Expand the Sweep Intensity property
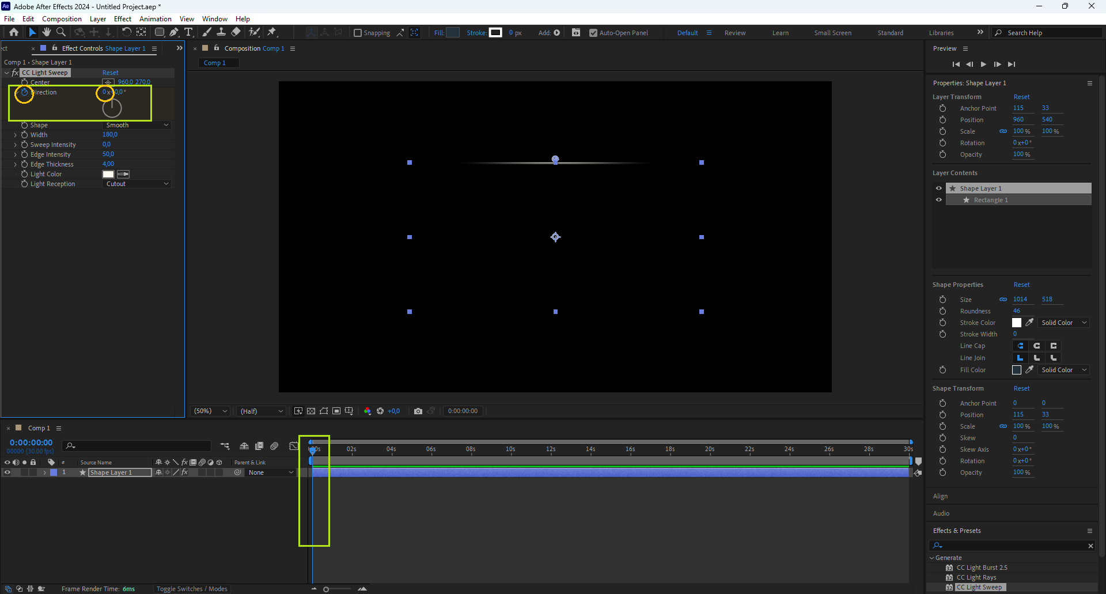This screenshot has width=1106, height=594. pyautogui.click(x=16, y=145)
